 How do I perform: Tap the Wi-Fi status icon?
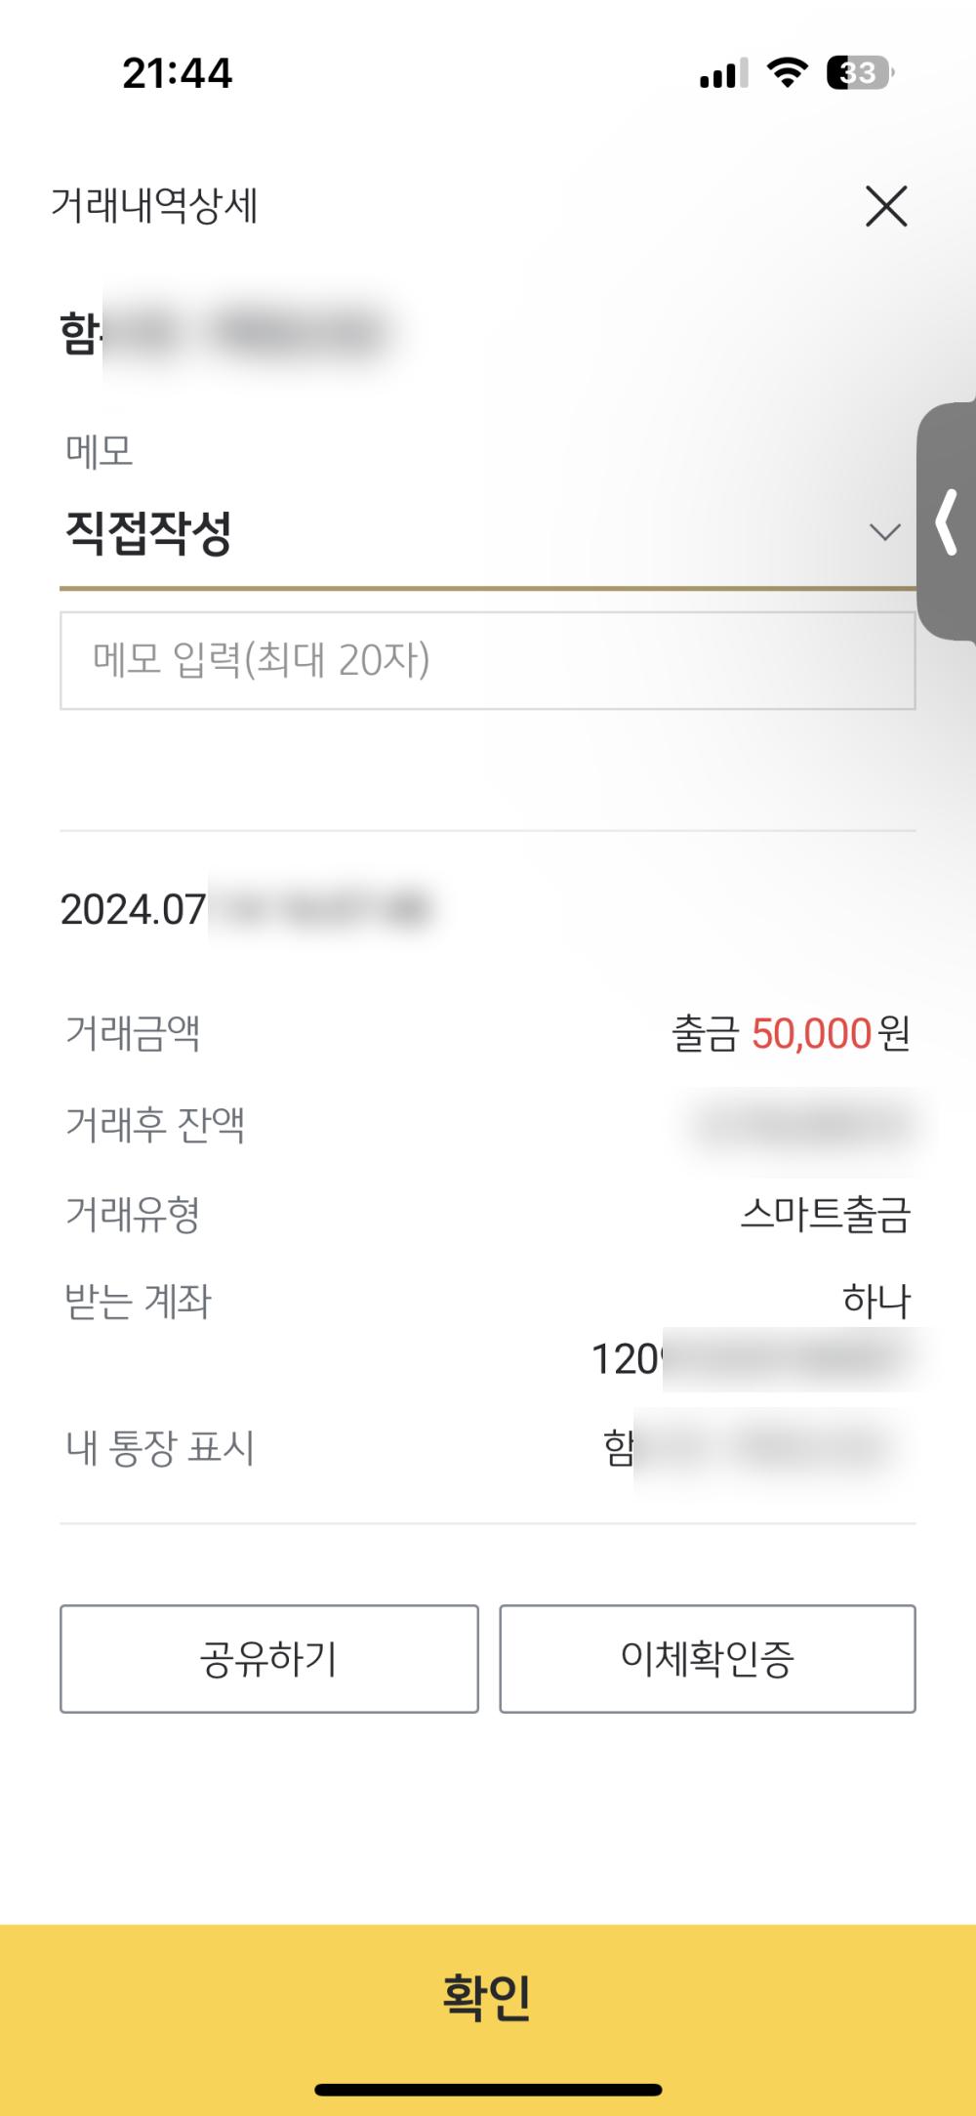coord(787,72)
